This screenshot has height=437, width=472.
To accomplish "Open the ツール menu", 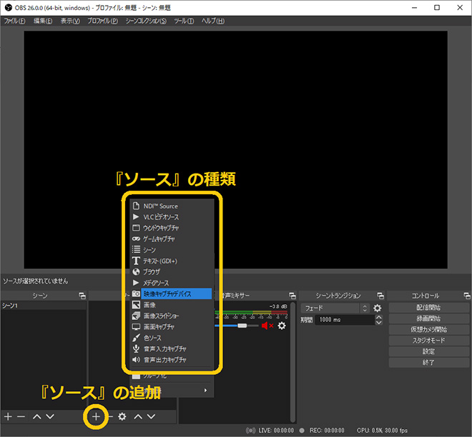I will (x=184, y=21).
